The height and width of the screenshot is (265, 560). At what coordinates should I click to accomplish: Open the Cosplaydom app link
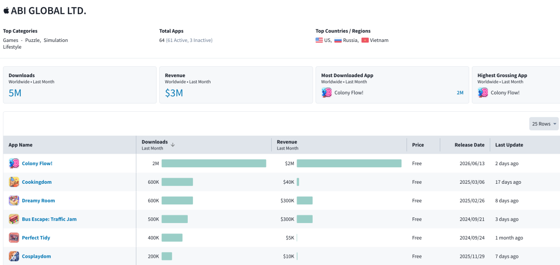36,256
